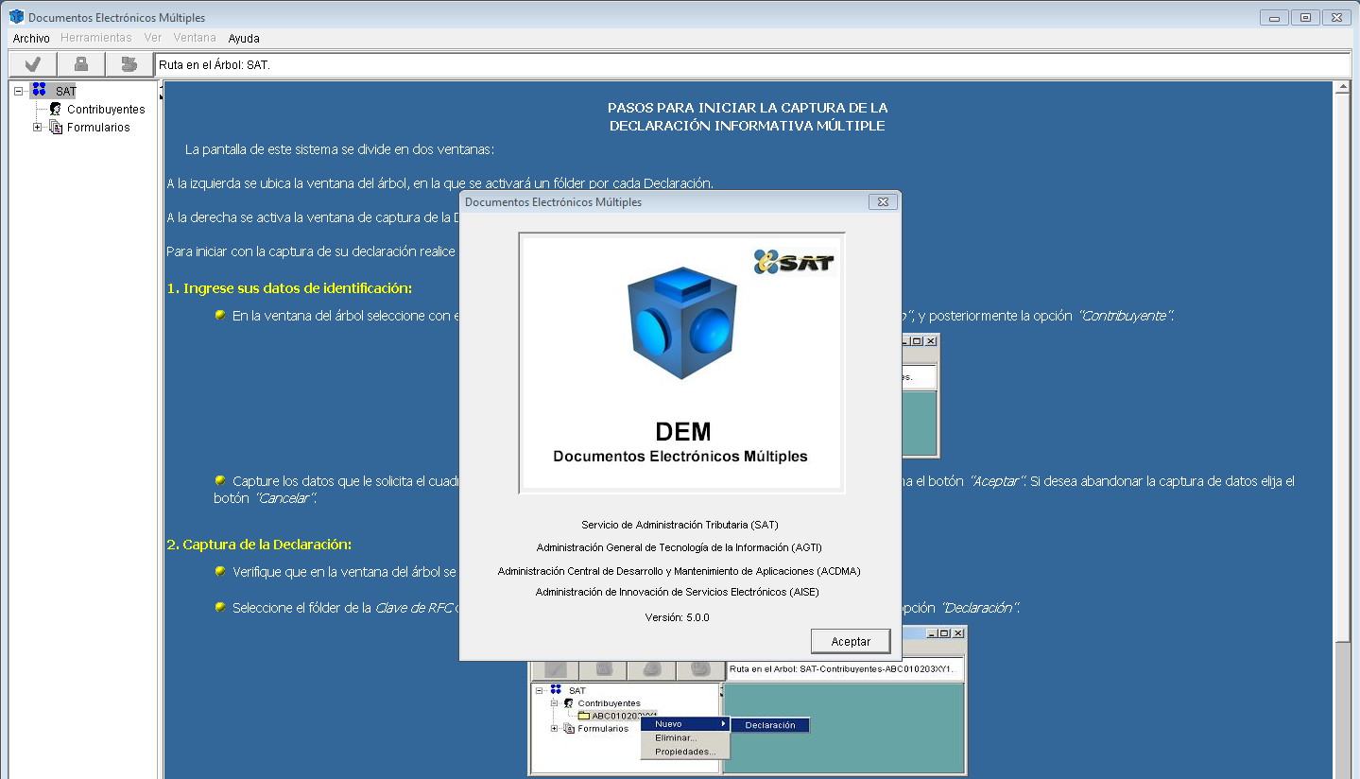Click the 'Administración Central de Desarrollo' line

pos(679,571)
